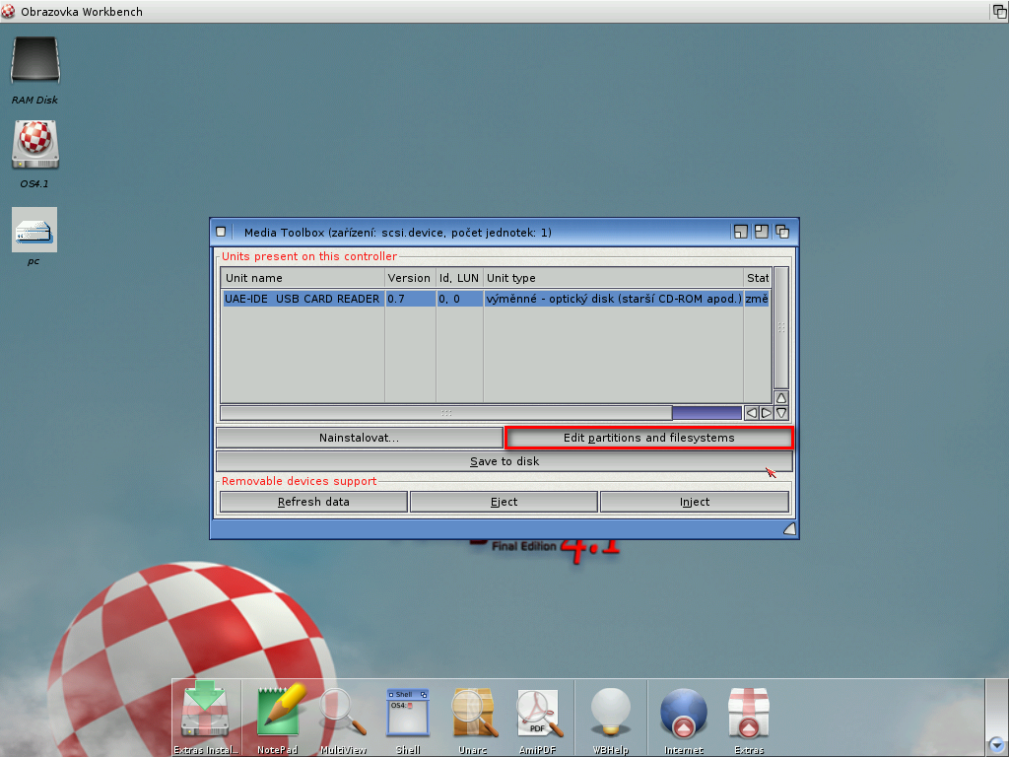Screen dimensions: 1009x757
Task: Expand the Internet dock drawer
Action: coord(684,712)
